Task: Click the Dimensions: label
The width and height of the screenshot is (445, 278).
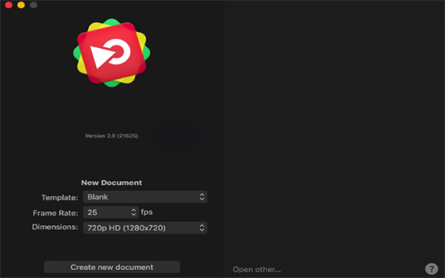Action: (55, 227)
